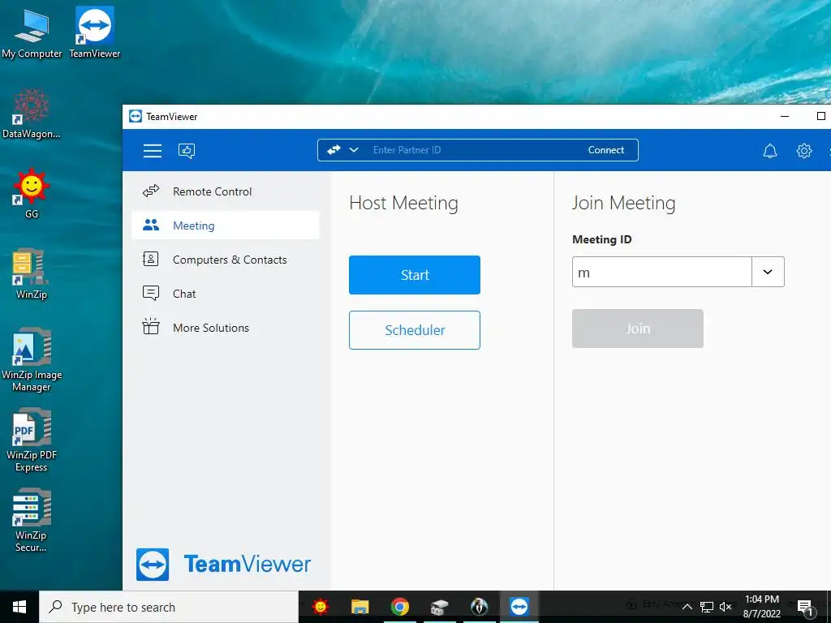Image resolution: width=831 pixels, height=623 pixels.
Task: Select TeamViewer desktop shortcut
Action: (x=95, y=32)
